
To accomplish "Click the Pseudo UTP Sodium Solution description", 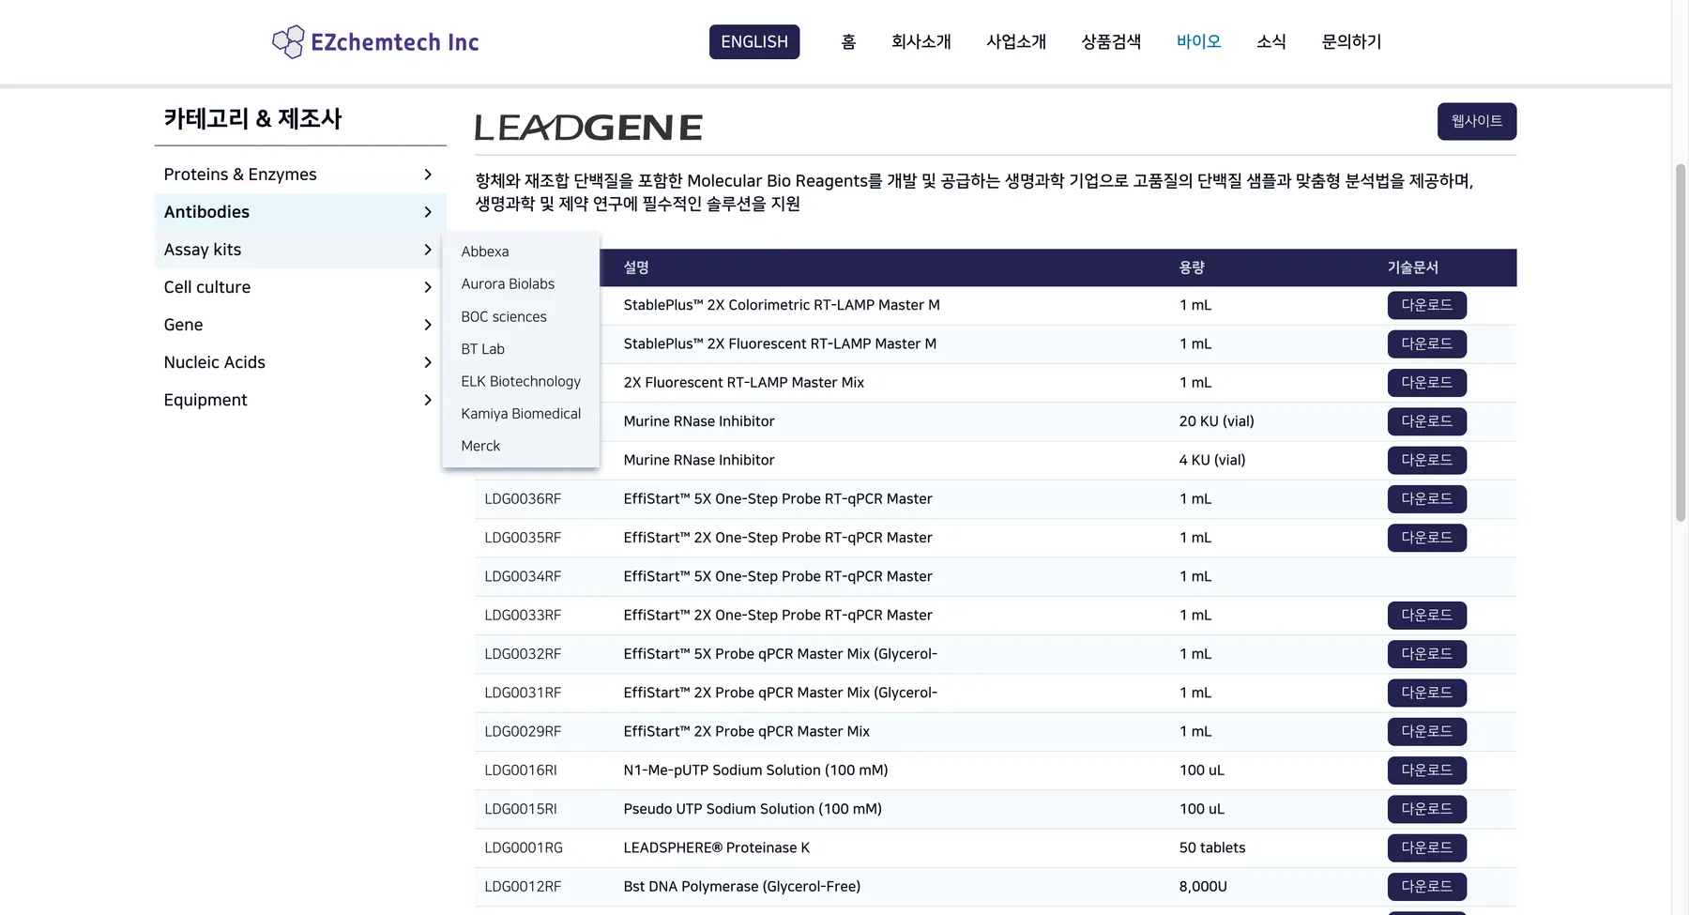I will point(753,809).
